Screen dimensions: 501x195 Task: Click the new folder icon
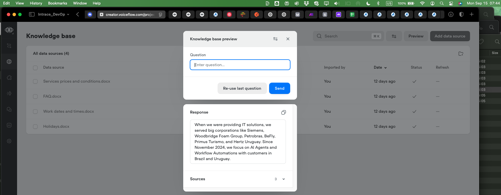(461, 54)
